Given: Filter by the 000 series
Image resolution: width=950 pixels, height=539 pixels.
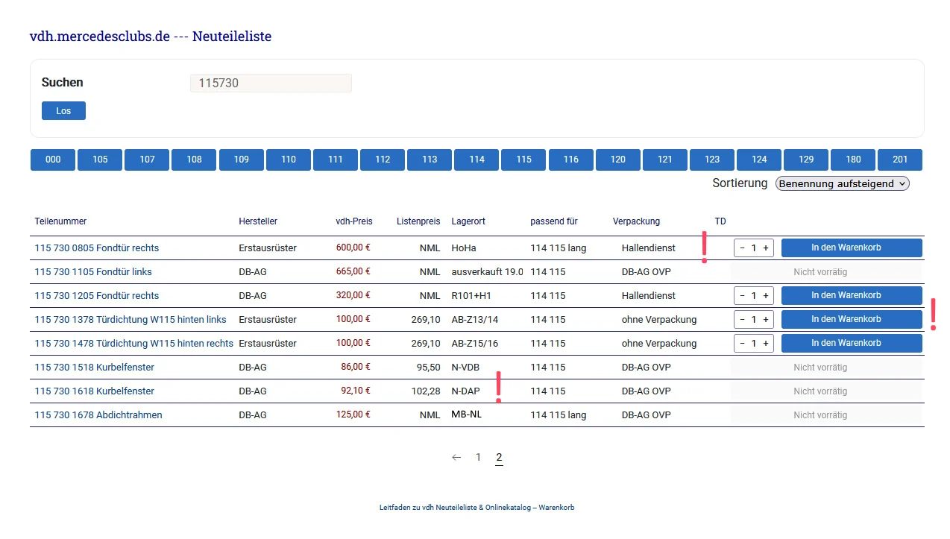Looking at the screenshot, I should point(53,160).
